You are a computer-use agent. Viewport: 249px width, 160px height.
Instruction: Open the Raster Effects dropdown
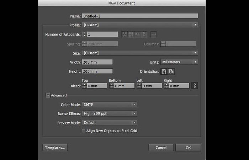coord(110,113)
